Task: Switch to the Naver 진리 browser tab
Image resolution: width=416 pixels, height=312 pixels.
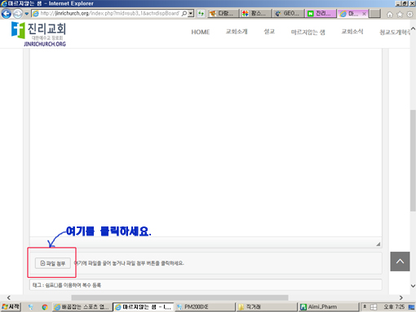Action: coord(321,13)
